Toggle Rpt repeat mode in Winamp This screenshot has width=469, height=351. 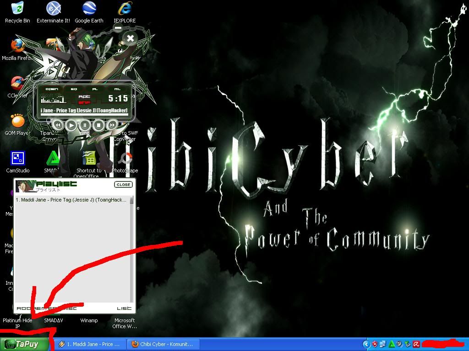tap(84, 96)
